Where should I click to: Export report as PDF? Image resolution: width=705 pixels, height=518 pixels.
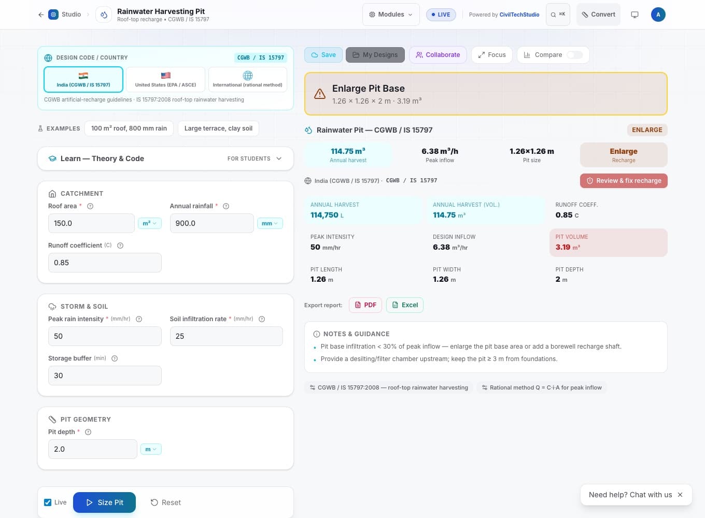click(x=365, y=305)
